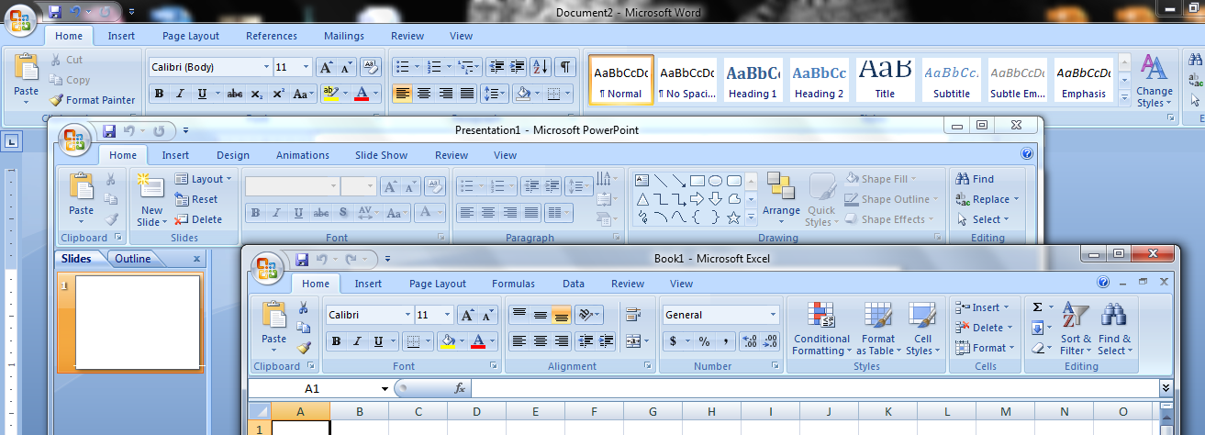Switch to Outline tab in PowerPoint
1205x435 pixels.
pos(132,259)
